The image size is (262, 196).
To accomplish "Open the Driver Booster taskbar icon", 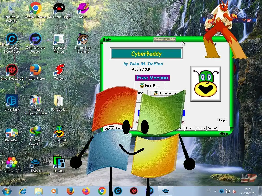I will pos(134,191).
